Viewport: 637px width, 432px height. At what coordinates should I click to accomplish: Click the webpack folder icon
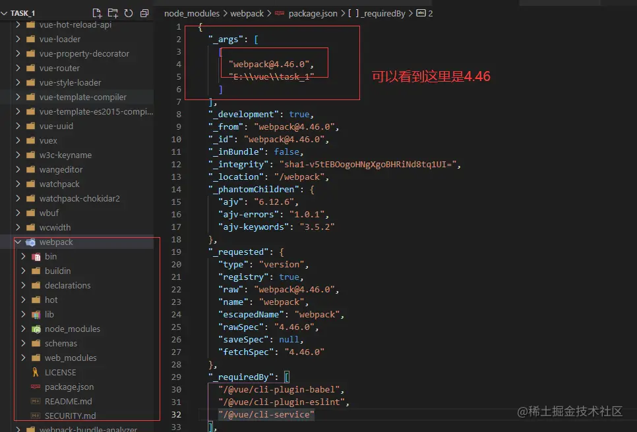point(30,242)
